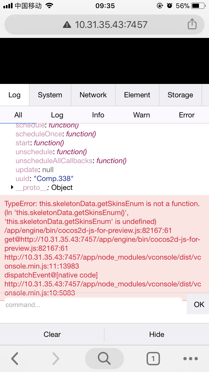Filter logs by Error level
This screenshot has width=209, height=372.
coord(187,115)
